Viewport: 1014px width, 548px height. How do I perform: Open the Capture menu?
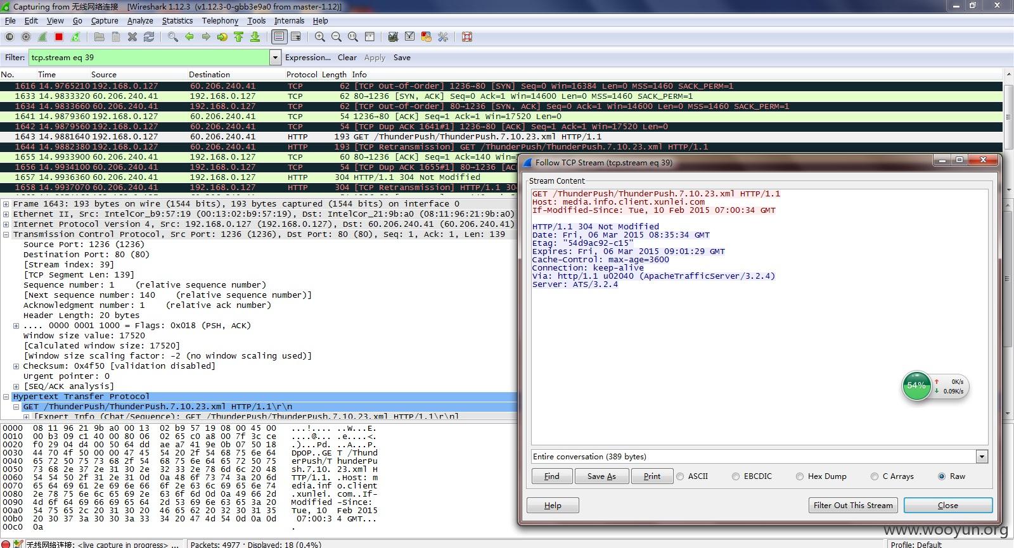(105, 20)
